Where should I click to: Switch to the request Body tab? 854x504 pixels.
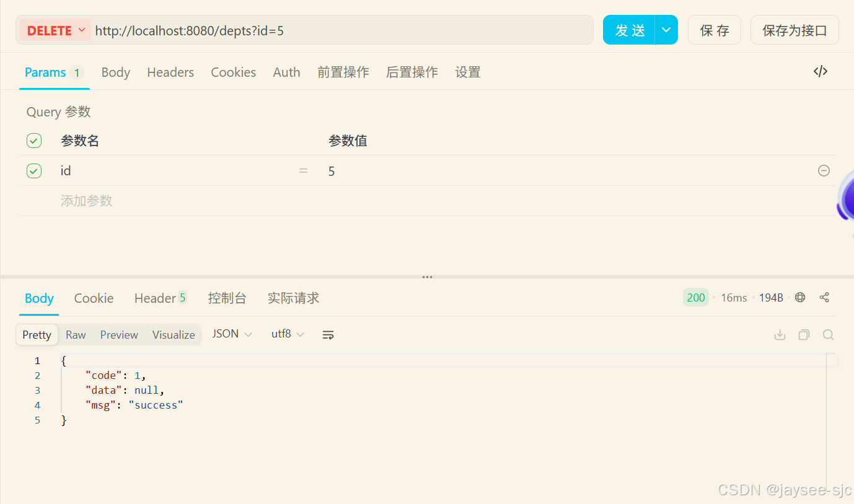pyautogui.click(x=116, y=72)
